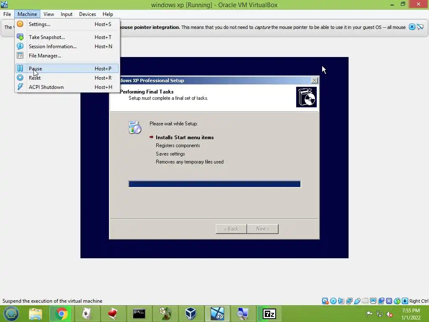Open the flower plant app on taskbar
429x322 pixels.
point(165,314)
